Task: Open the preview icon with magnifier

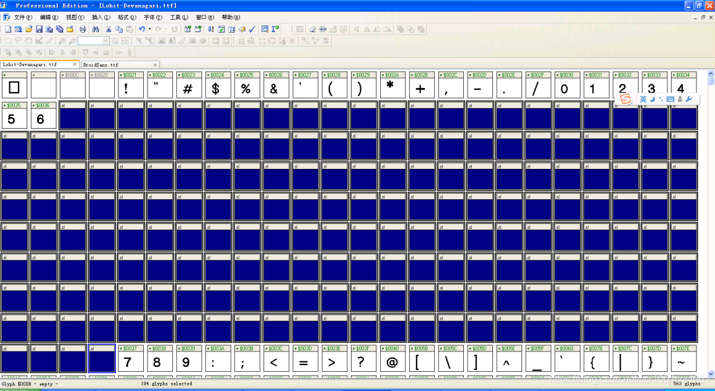Action: click(264, 29)
